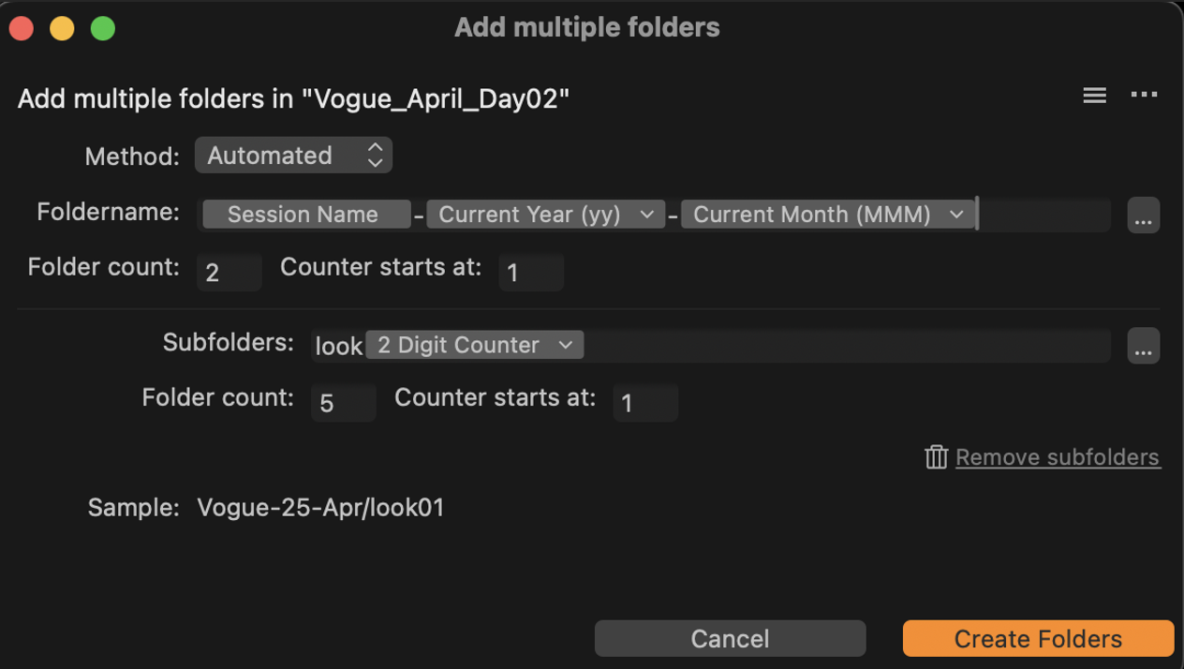
Task: Open the three-dot options icon at top right
Action: (x=1144, y=96)
